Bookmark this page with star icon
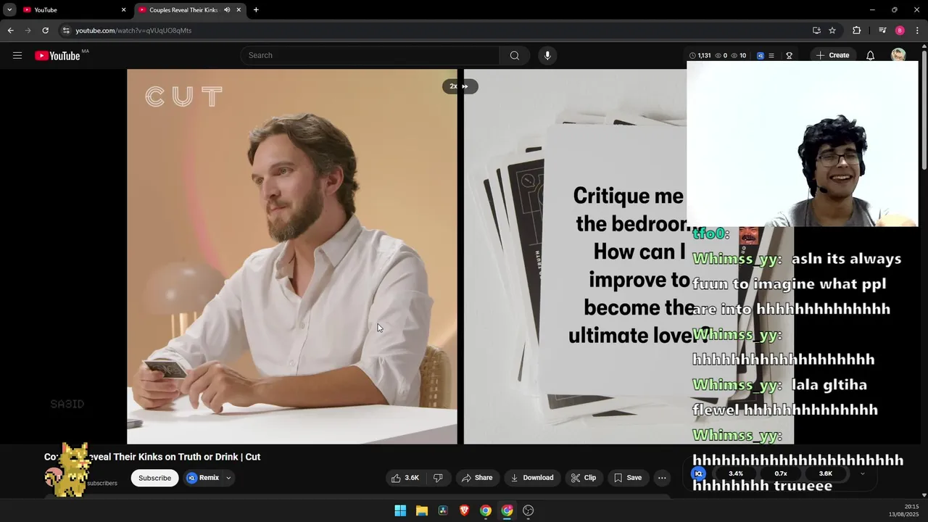The width and height of the screenshot is (928, 522). tap(832, 30)
